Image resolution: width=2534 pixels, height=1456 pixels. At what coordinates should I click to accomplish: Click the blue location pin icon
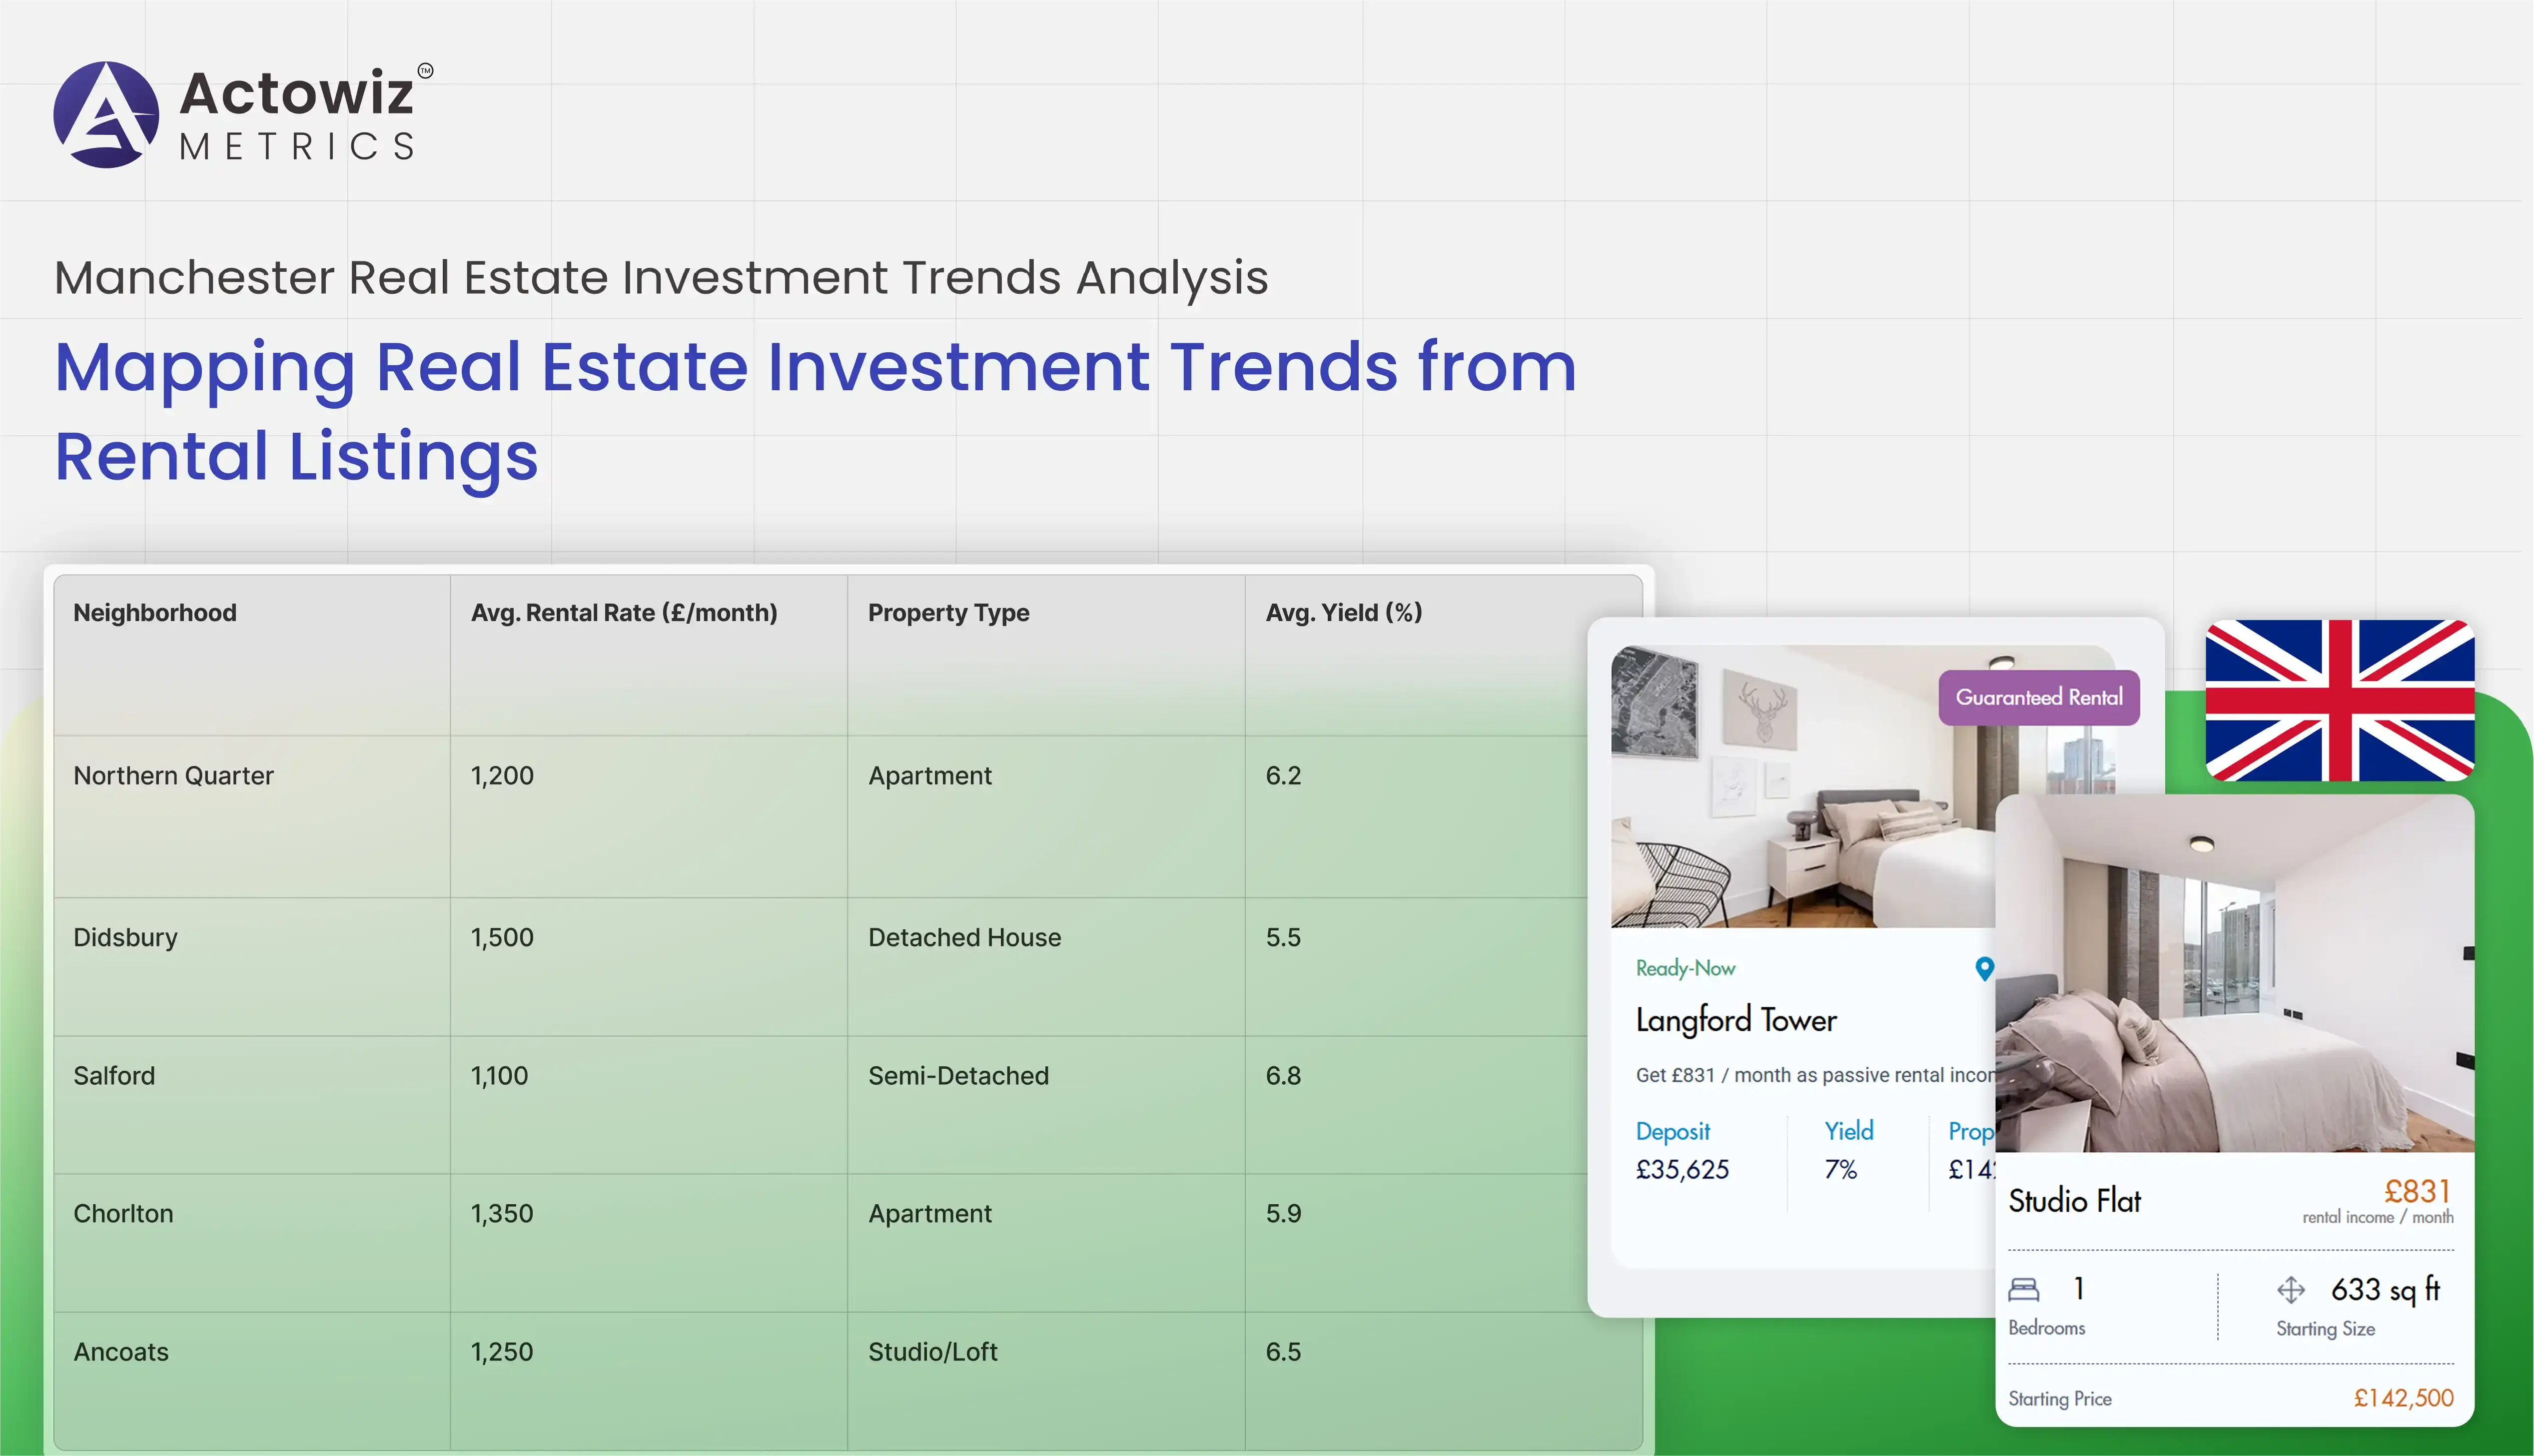(1984, 968)
